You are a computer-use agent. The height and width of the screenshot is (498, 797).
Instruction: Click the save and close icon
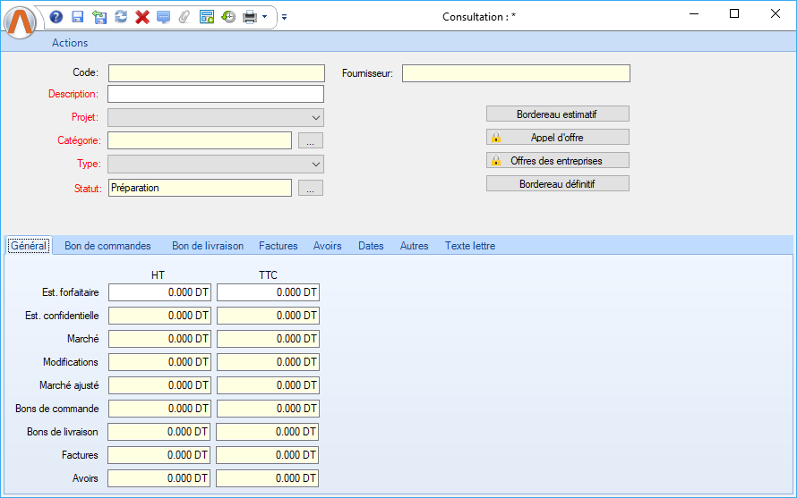coord(99,17)
